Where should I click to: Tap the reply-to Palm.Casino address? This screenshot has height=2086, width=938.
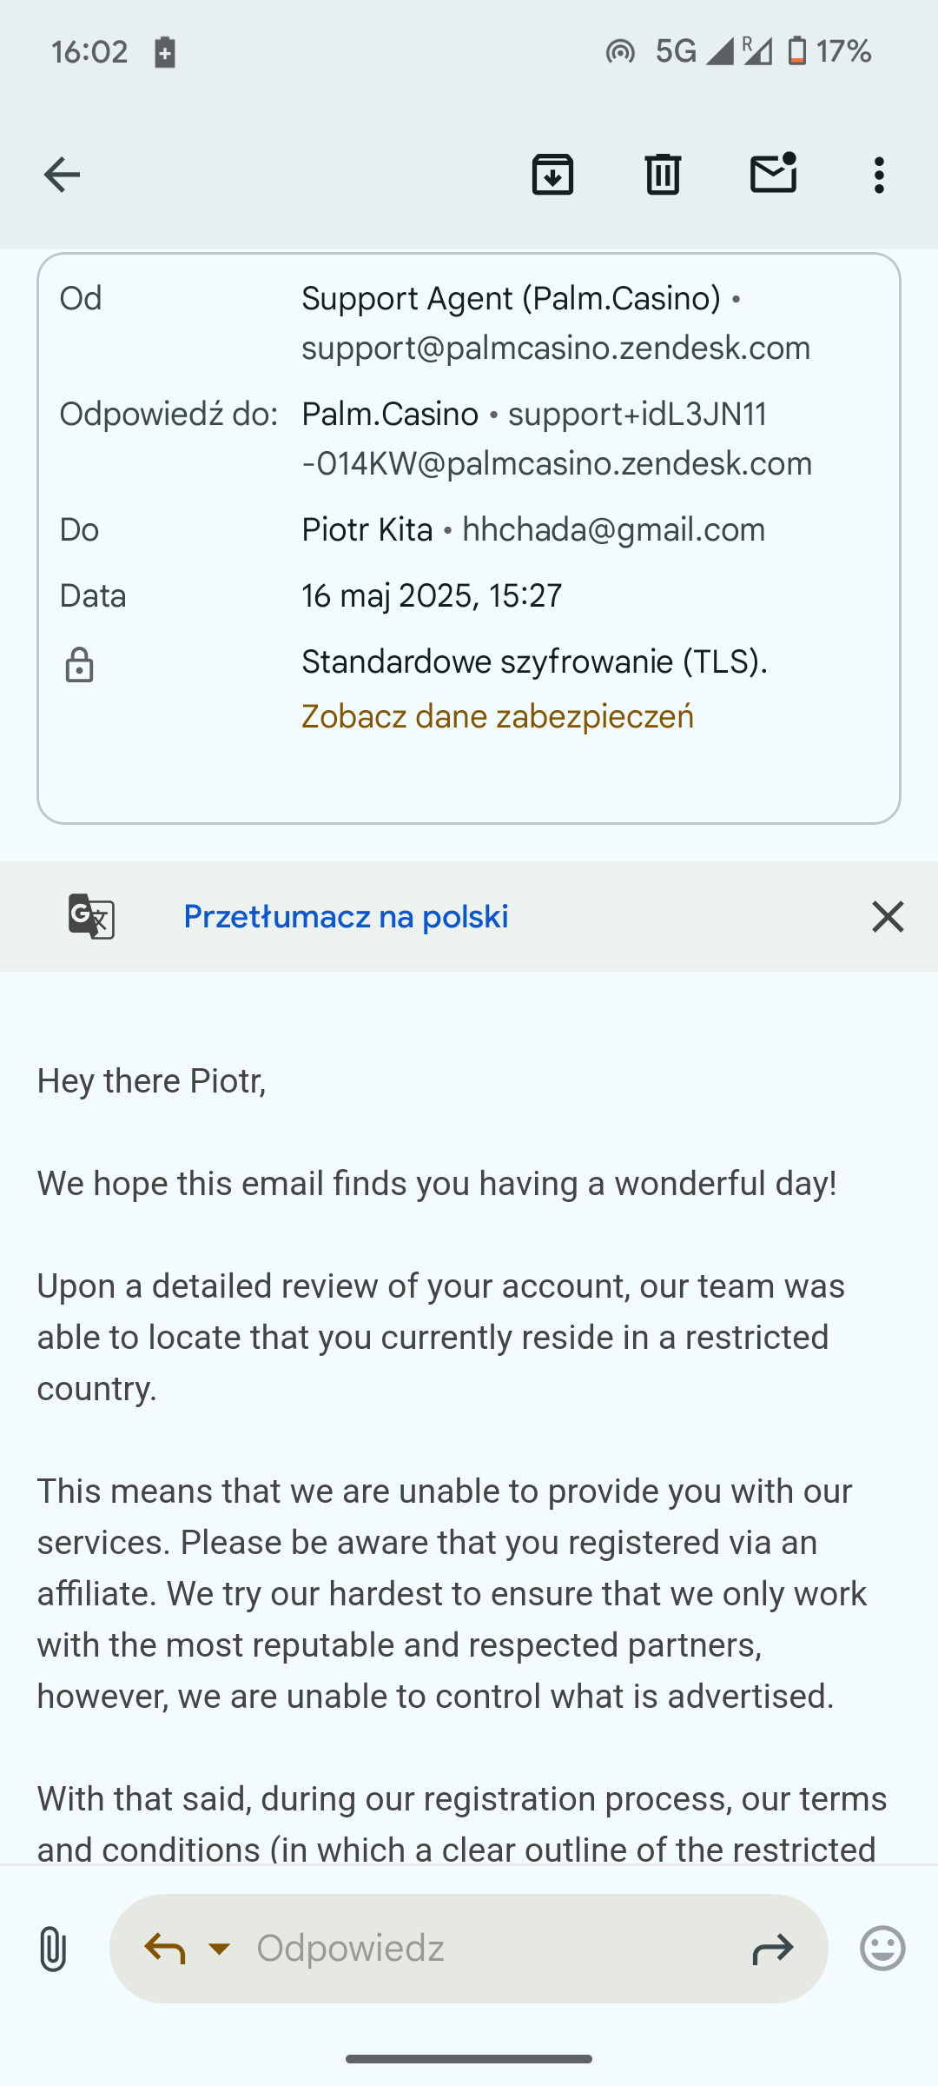pos(556,439)
